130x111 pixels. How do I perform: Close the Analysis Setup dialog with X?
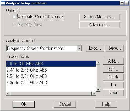coord(127,3)
